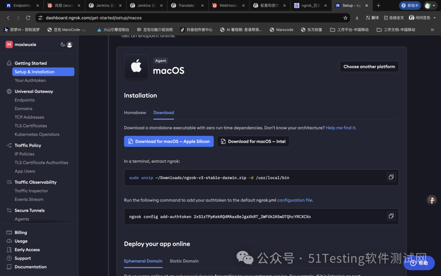Open TCP Addresses page
441x276 pixels.
pos(29,117)
